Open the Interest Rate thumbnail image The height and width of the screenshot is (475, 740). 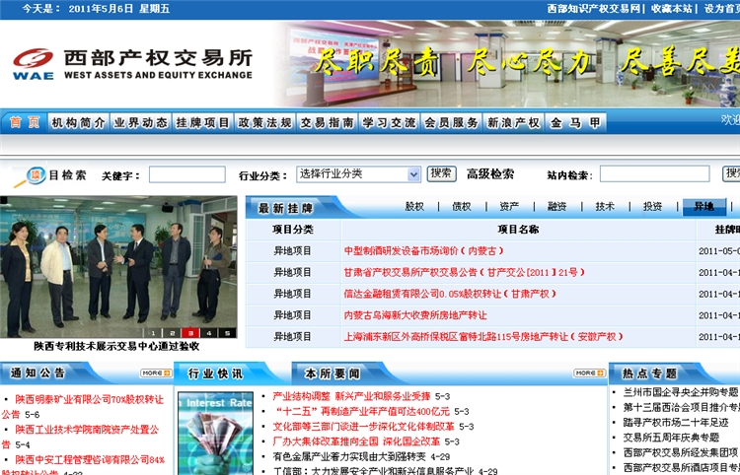point(216,434)
